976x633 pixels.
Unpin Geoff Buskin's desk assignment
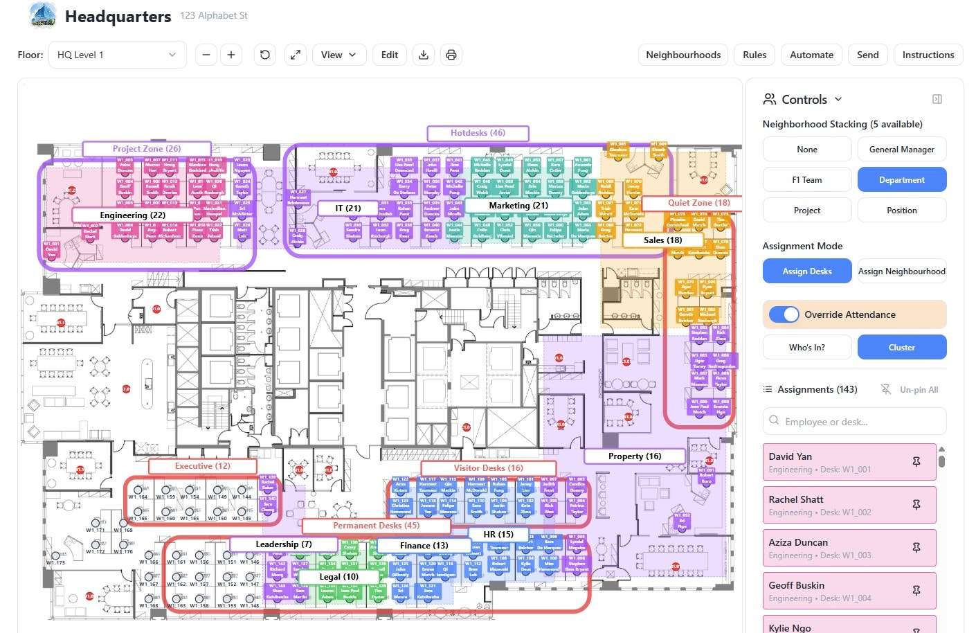coord(916,591)
